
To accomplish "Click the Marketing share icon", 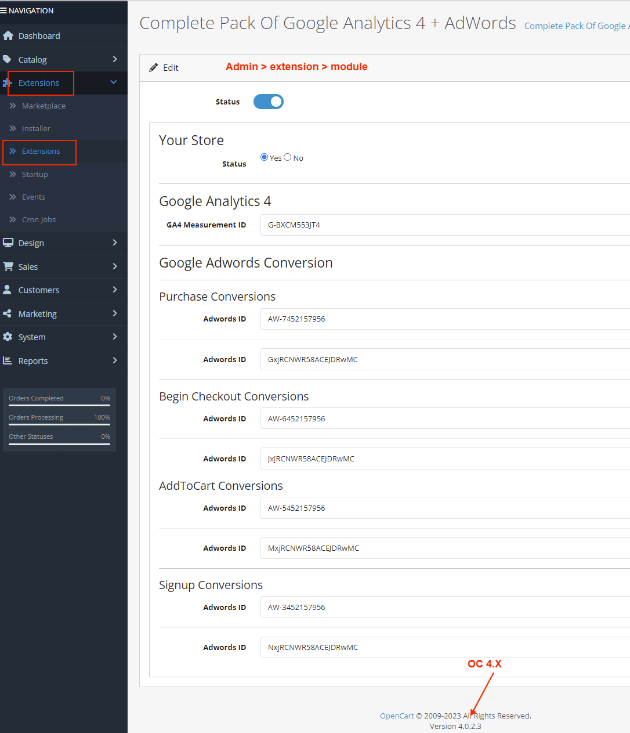I will tap(7, 313).
